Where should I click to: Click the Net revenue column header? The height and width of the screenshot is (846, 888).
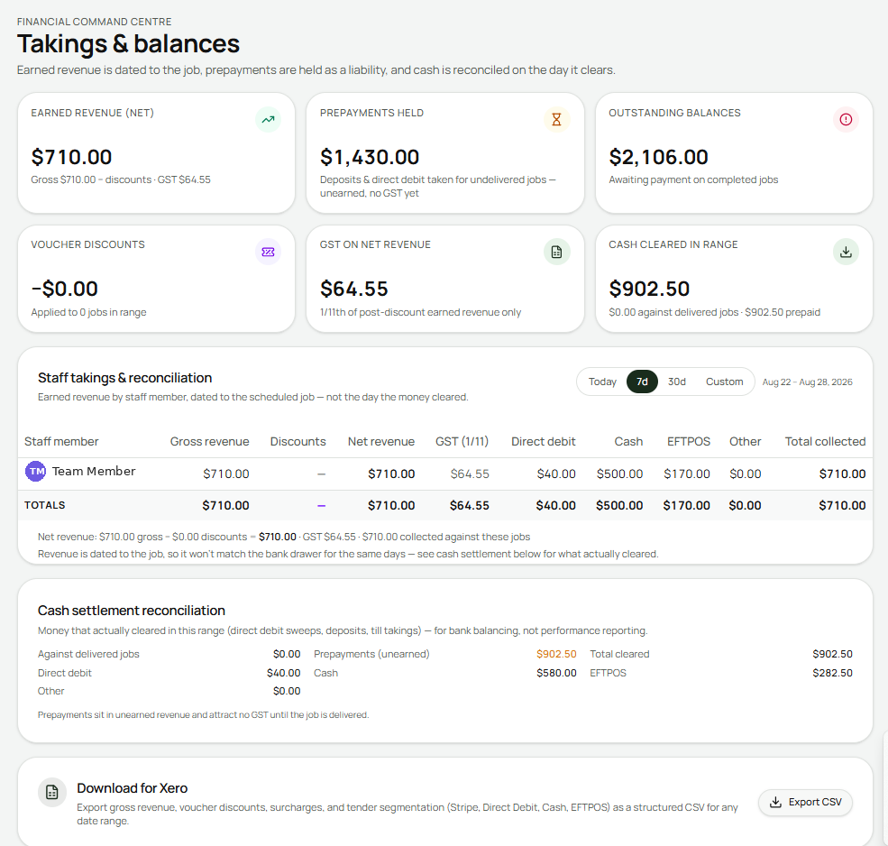click(381, 441)
